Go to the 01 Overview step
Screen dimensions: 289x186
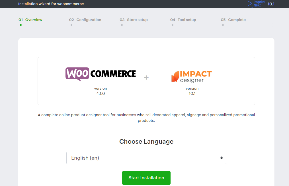(30, 20)
